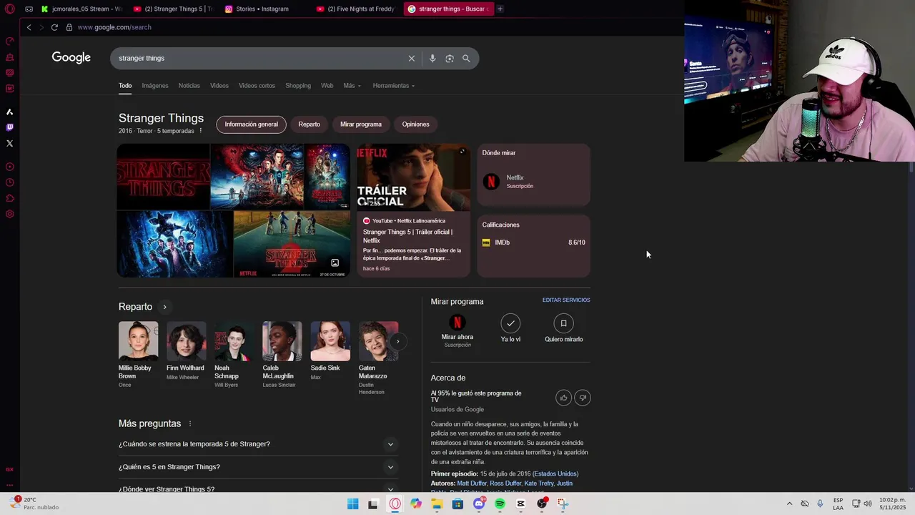Switch to the Videos tab
Image resolution: width=915 pixels, height=515 pixels.
219,86
